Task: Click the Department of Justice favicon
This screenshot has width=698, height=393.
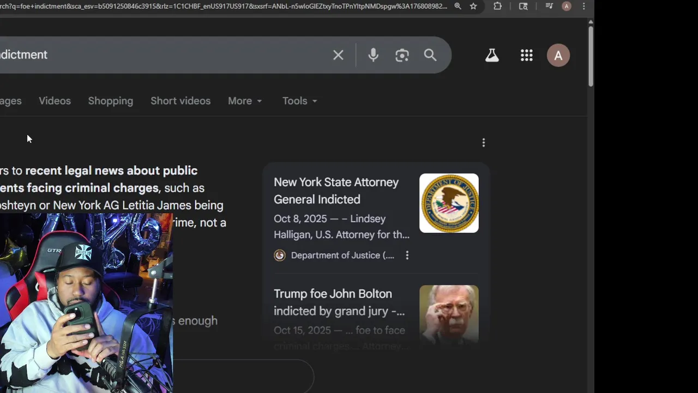Action: (x=280, y=255)
